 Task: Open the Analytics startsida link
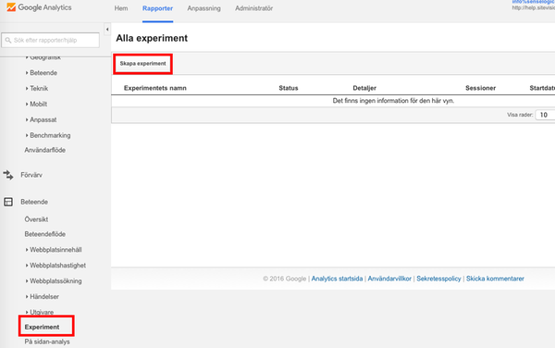pyautogui.click(x=337, y=279)
